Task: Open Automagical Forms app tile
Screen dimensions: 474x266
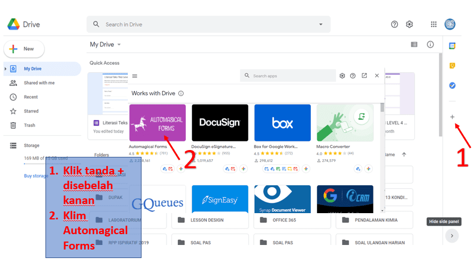Action: point(157,123)
